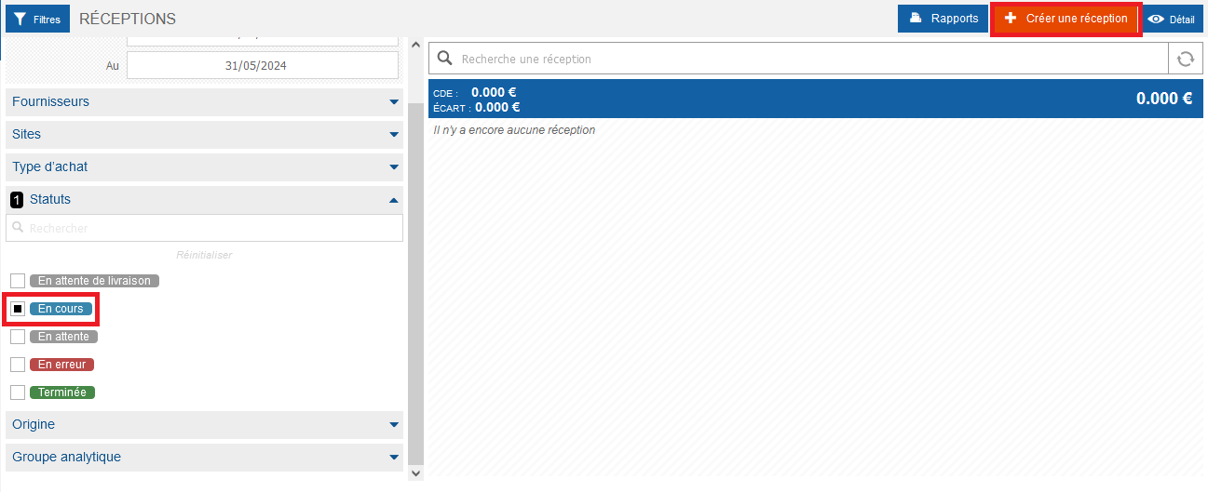Collapse the Statuts filter section
Image resolution: width=1208 pixels, height=492 pixels.
pyautogui.click(x=204, y=199)
